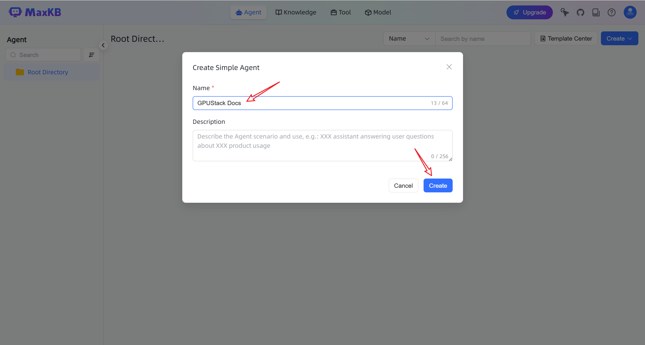Open the Name filter dropdown

point(409,39)
